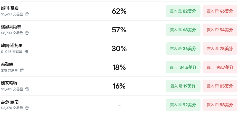The height and width of the screenshot is (115, 241).
Task: Click the gift icon beside 瑟莎·羅南 volume
Action: pos(27,108)
